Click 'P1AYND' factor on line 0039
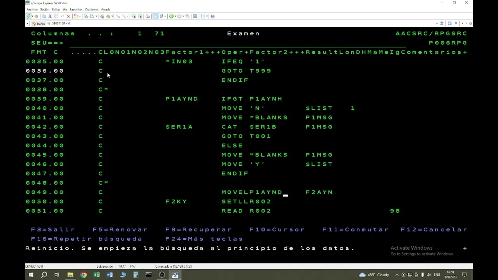The image size is (498, 280). pos(182,99)
